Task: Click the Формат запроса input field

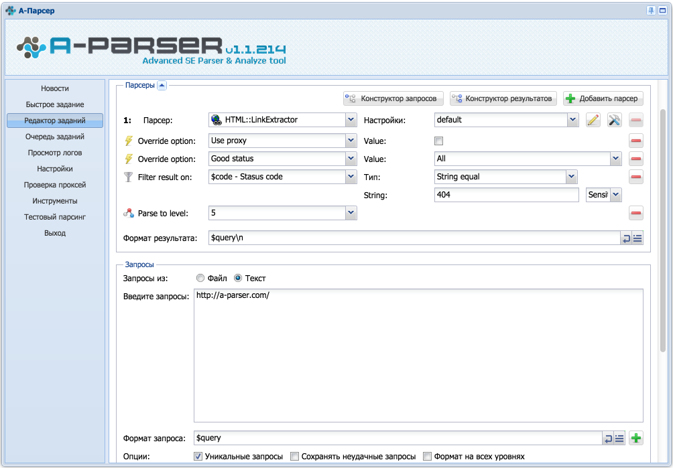Action: [x=398, y=438]
